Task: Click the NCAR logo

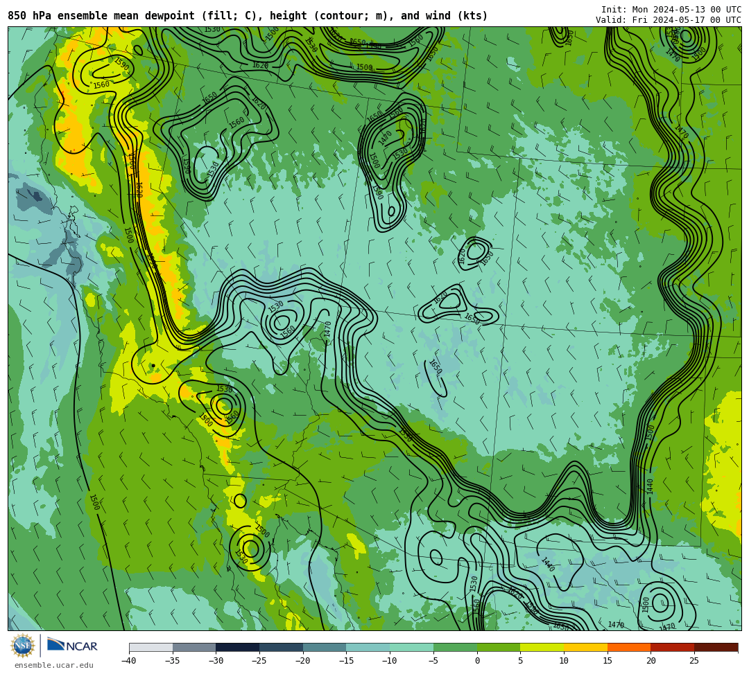Action: click(x=72, y=645)
